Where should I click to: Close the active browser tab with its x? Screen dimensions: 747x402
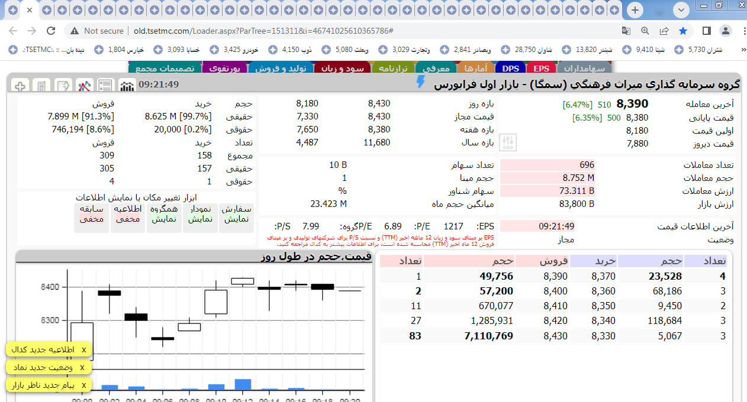(30, 10)
